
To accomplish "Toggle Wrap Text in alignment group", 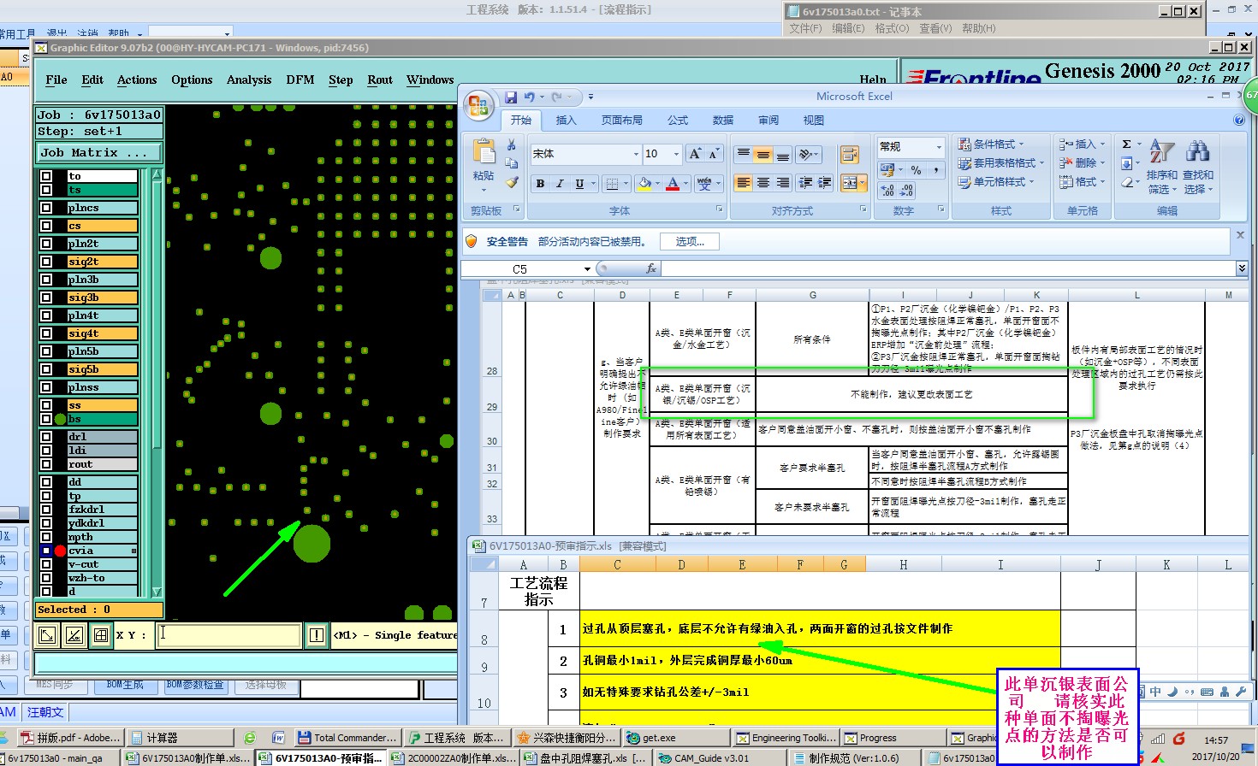I will click(x=849, y=155).
